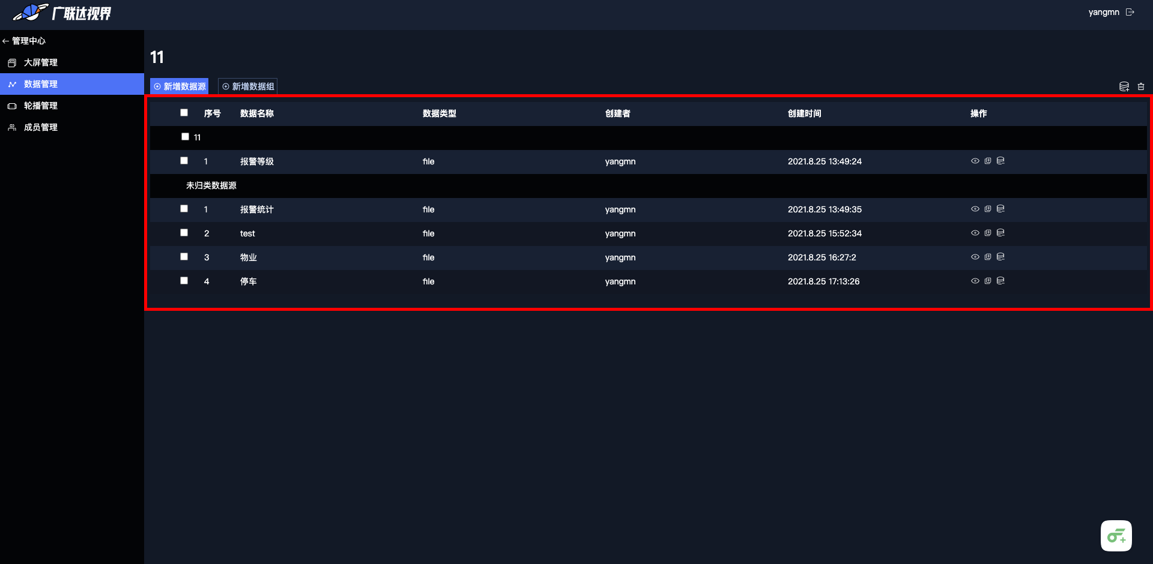This screenshot has width=1153, height=564.
Task: Click the logout icon next to yangmn
Action: 1130,12
